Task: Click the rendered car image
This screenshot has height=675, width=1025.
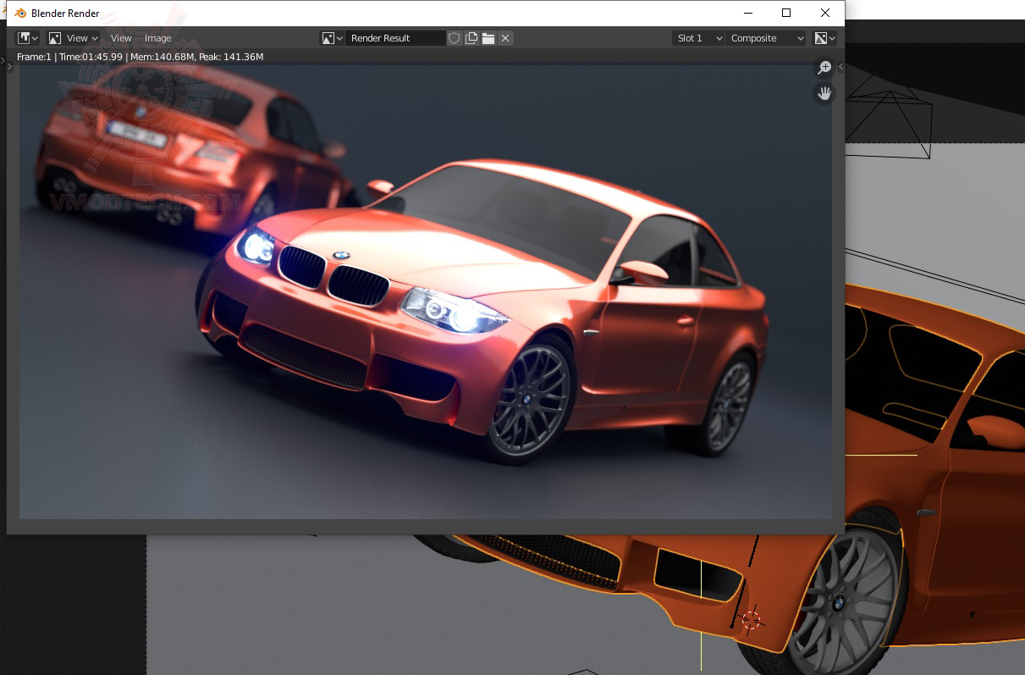Action: pyautogui.click(x=426, y=291)
